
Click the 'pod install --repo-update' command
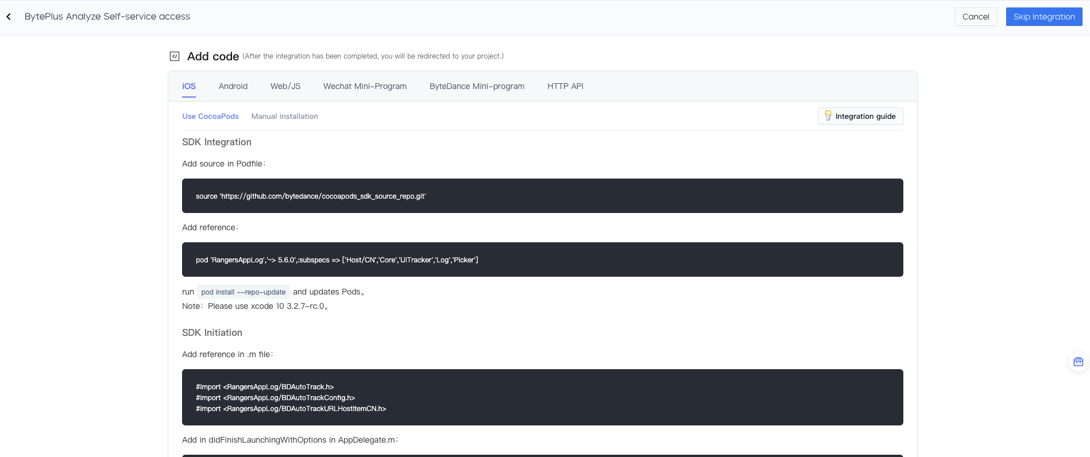[x=243, y=292]
